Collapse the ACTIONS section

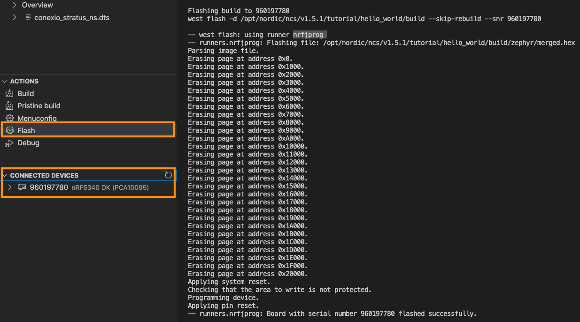(5, 82)
